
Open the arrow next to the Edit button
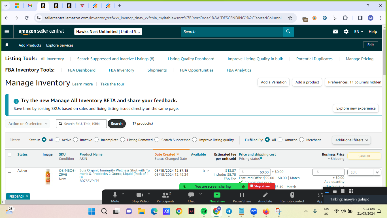[377, 172]
